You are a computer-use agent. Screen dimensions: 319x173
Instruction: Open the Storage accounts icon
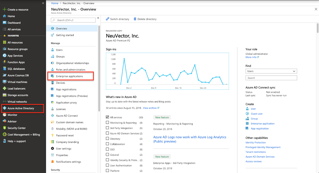(5, 95)
